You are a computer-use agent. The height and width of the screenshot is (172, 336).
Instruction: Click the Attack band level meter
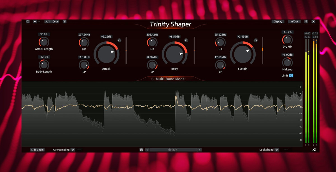pyautogui.click(x=126, y=51)
